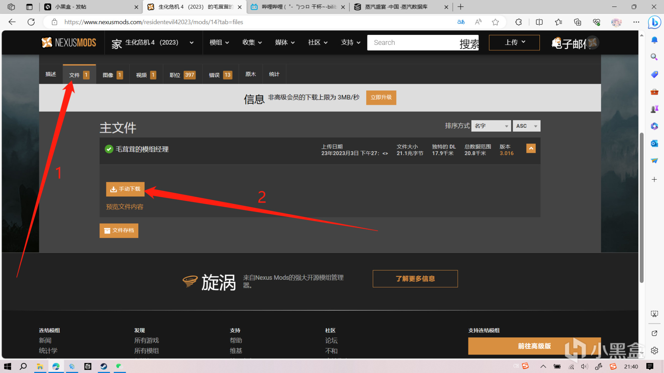This screenshot has width=664, height=373.
Task: Click the 论坛 footer link
Action: 331,340
